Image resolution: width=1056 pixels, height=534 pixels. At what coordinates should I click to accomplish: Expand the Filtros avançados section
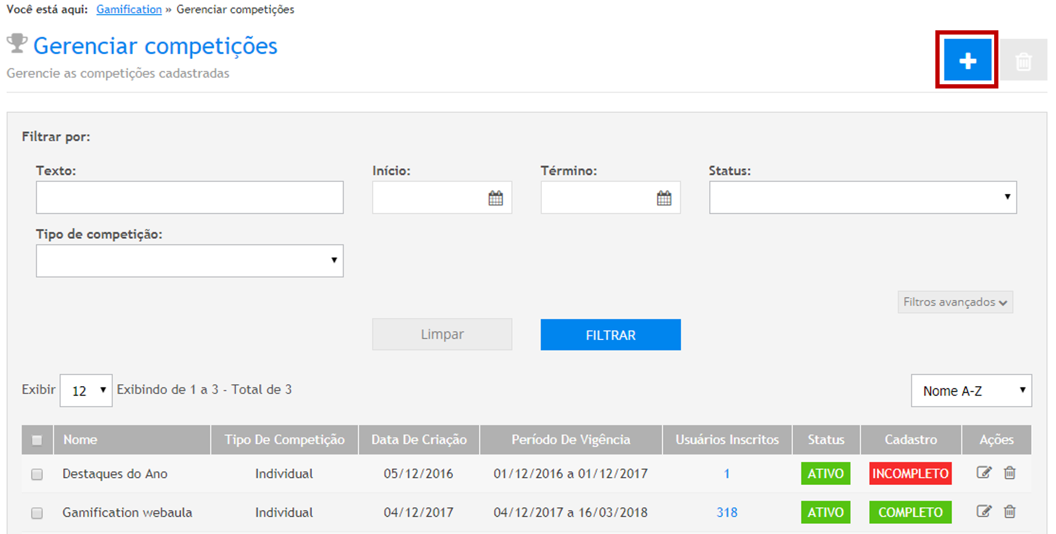tap(954, 302)
